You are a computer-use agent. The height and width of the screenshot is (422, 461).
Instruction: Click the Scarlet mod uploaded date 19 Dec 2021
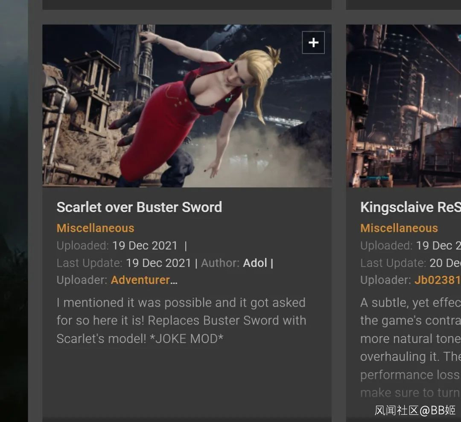145,245
